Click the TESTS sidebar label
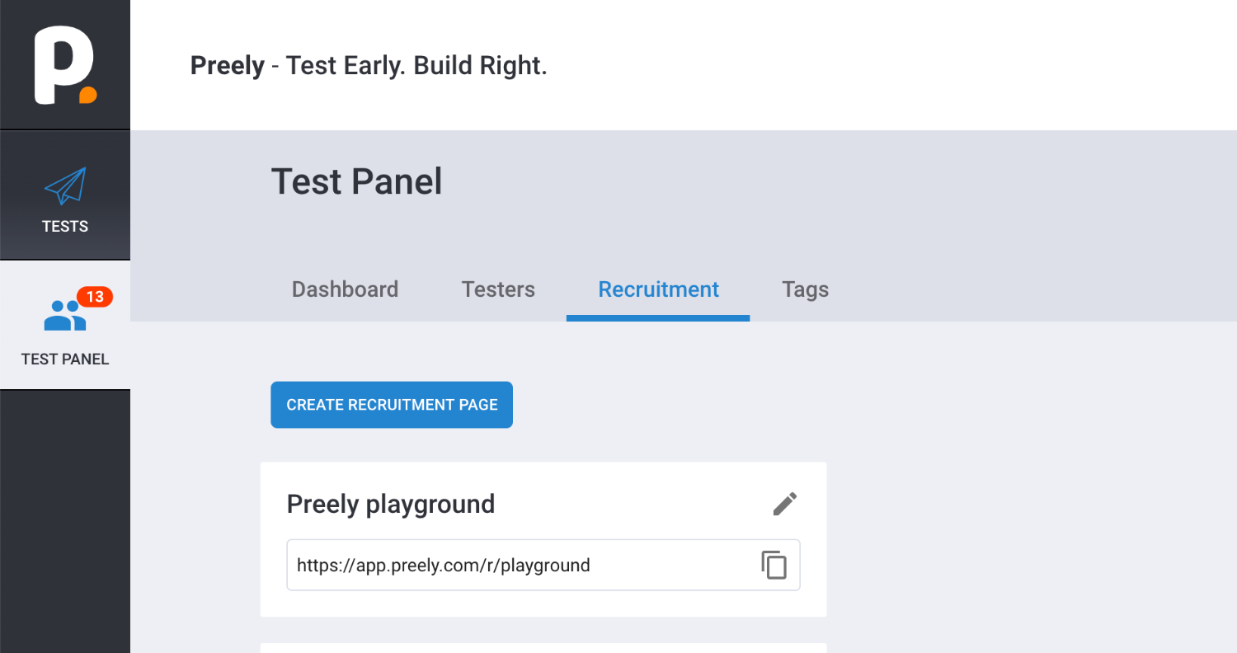The width and height of the screenshot is (1237, 653). coord(65,227)
